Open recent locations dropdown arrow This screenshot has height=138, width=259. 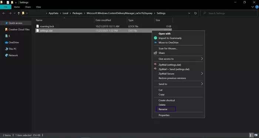(14, 13)
